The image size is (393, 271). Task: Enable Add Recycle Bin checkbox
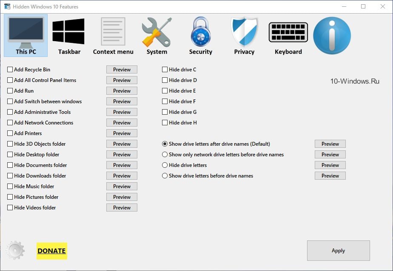10,70
